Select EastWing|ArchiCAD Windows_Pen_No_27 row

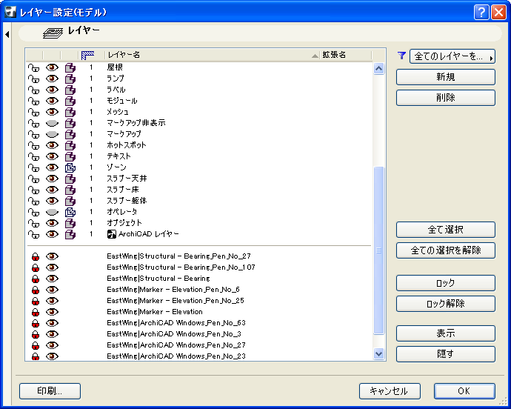(176, 345)
